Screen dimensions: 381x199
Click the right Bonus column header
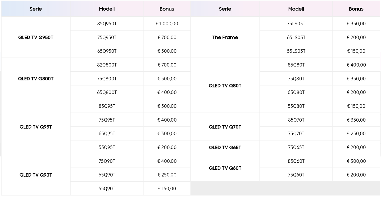tap(356, 9)
